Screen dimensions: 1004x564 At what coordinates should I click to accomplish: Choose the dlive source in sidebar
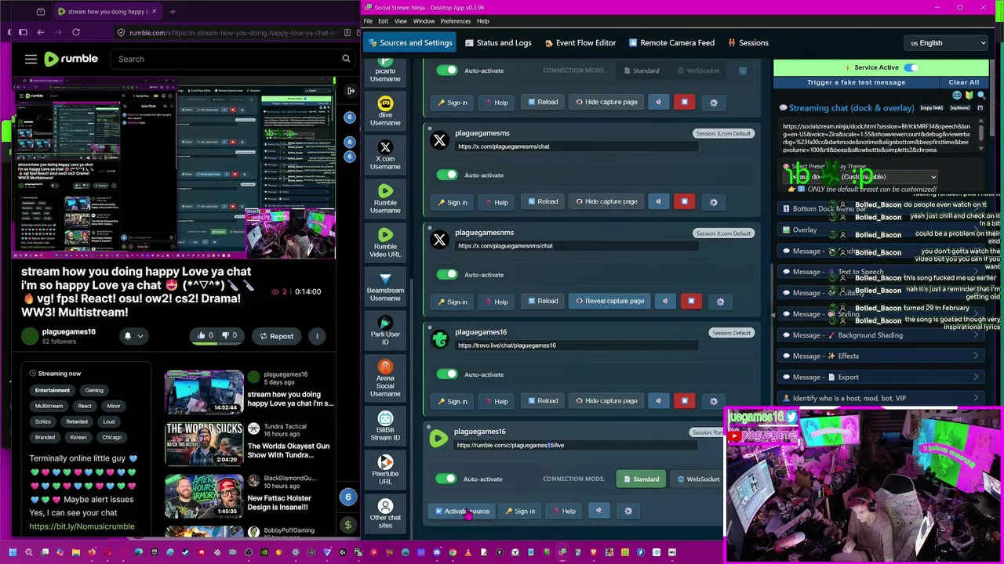pos(385,111)
